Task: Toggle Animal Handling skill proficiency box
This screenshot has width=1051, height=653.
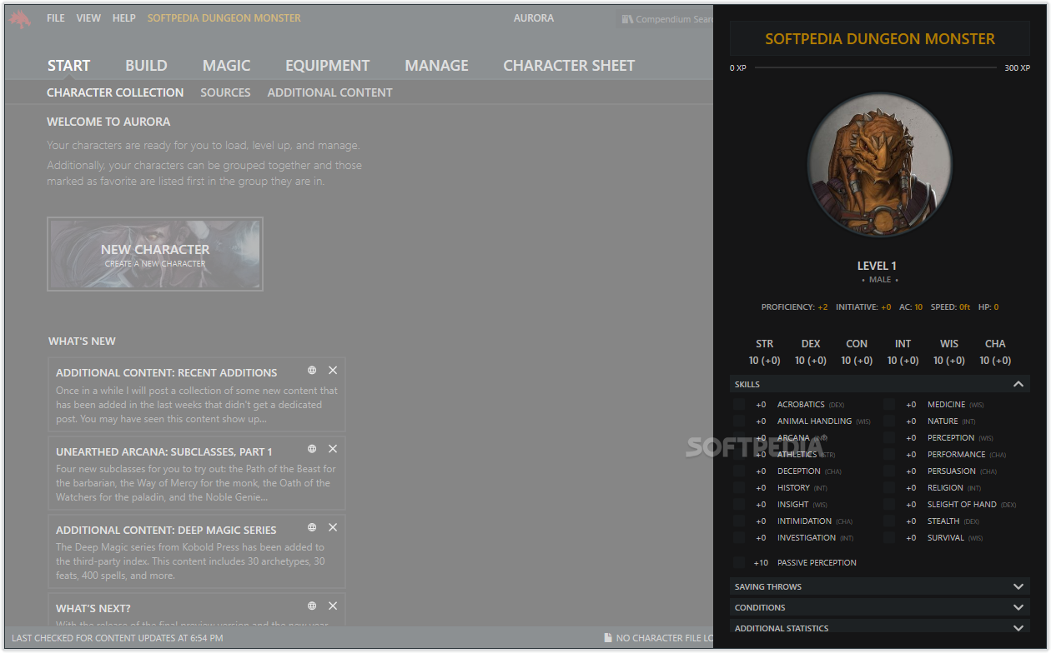Action: (739, 421)
